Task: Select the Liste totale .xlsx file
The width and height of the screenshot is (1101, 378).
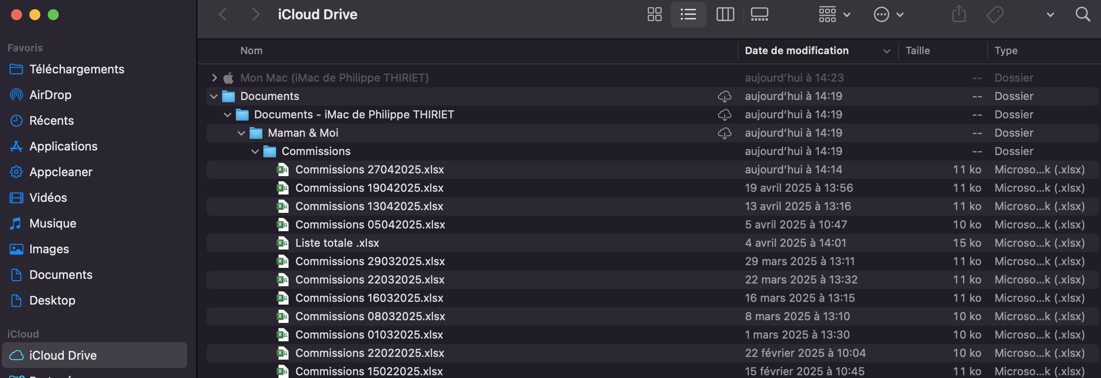Action: (x=337, y=243)
